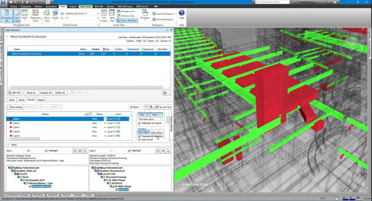This screenshot has width=372, height=201.
Task: Toggle Show Title Bars
Action: (127, 21)
